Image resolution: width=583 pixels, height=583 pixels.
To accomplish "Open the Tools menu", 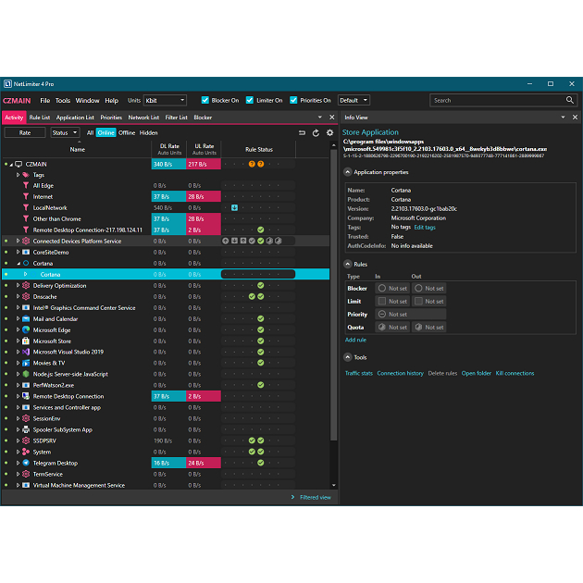I will click(x=62, y=100).
